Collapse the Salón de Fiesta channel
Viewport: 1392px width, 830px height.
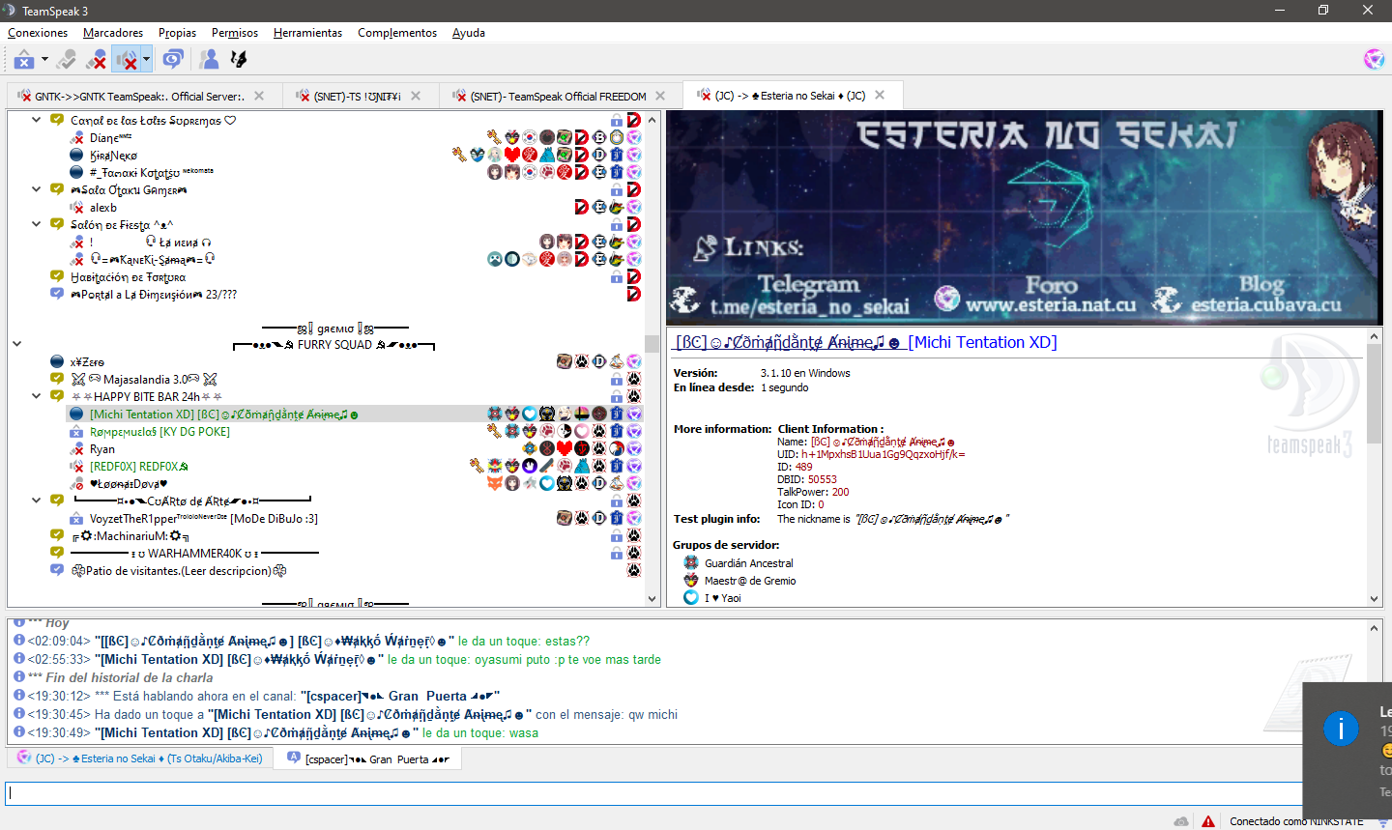pos(37,224)
